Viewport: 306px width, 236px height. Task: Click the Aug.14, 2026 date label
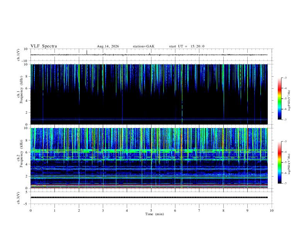click(x=108, y=46)
